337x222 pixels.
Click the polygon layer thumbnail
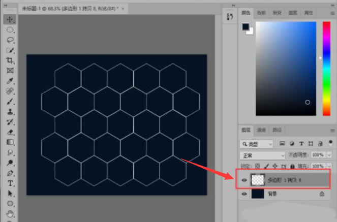click(258, 180)
